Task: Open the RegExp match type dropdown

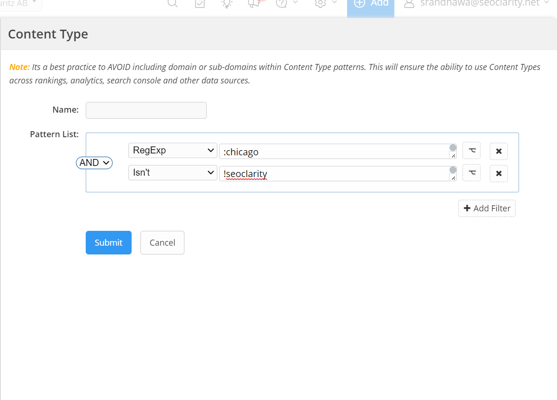Action: point(172,151)
